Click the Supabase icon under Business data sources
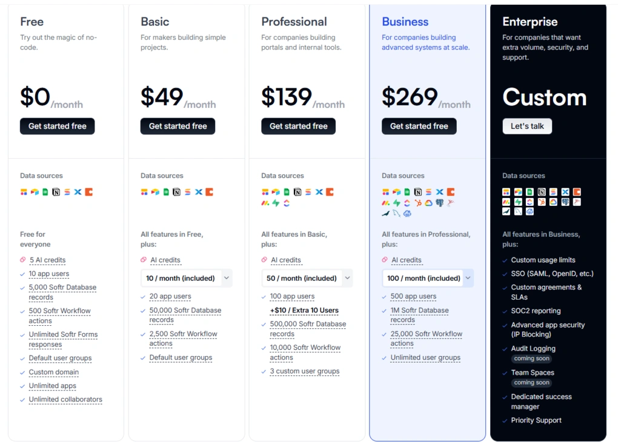 397,203
